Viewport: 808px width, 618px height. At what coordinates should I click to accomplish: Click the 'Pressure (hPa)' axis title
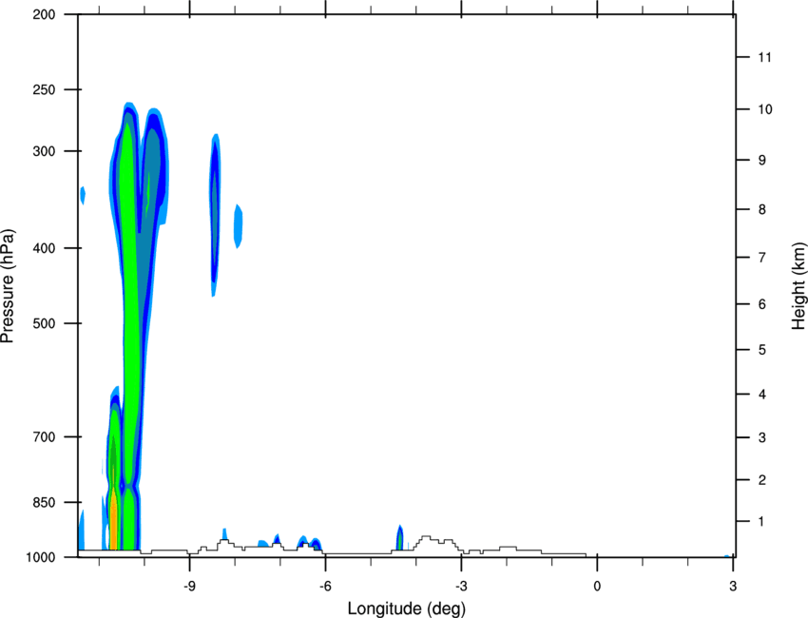(x=8, y=285)
